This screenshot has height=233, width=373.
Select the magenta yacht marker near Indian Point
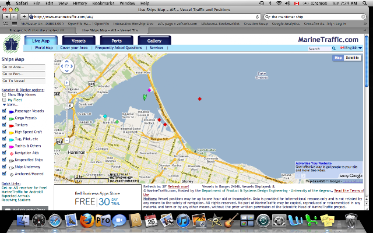[149, 90]
